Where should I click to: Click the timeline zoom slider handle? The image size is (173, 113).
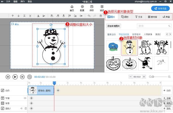tap(153, 77)
